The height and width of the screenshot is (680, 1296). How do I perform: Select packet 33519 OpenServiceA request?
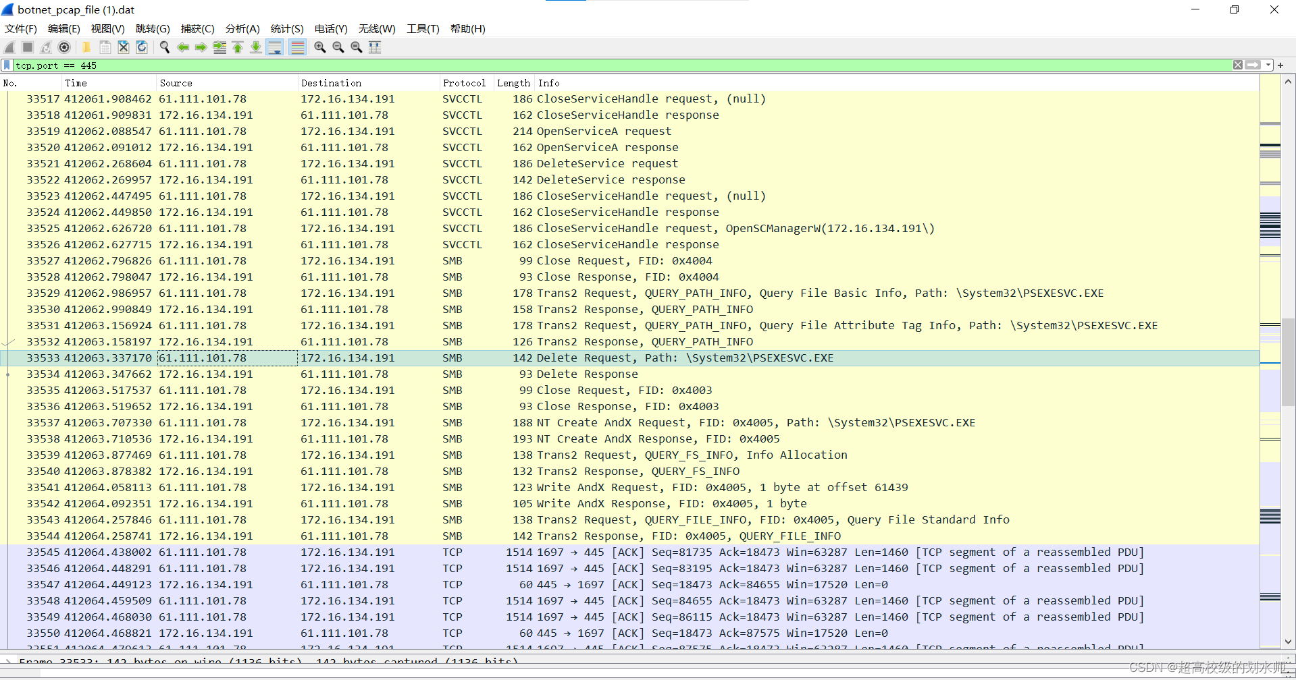coord(629,132)
